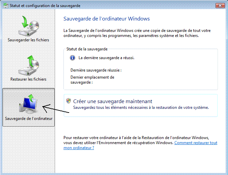Click the heading Sauvegarde de l'ordinateur Windows
Screen dimensions: 228x175
(x=106, y=19)
